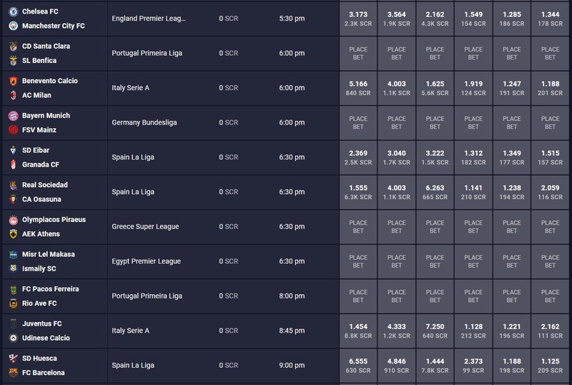Click first PLACE BET for Santa Clara match
Screen dimensions: 572x385
358,54
